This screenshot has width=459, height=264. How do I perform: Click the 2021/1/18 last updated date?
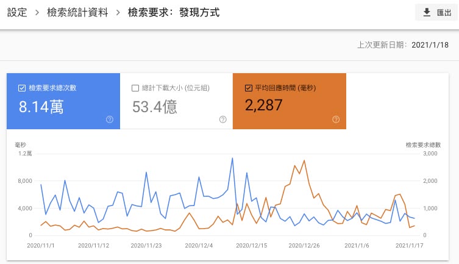click(430, 45)
